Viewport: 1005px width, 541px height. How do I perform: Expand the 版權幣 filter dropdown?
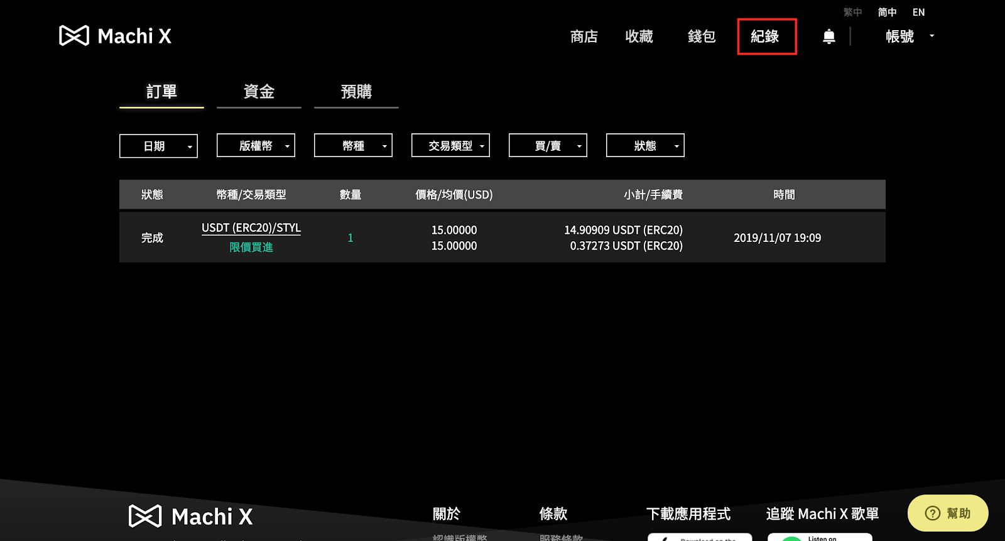[256, 146]
